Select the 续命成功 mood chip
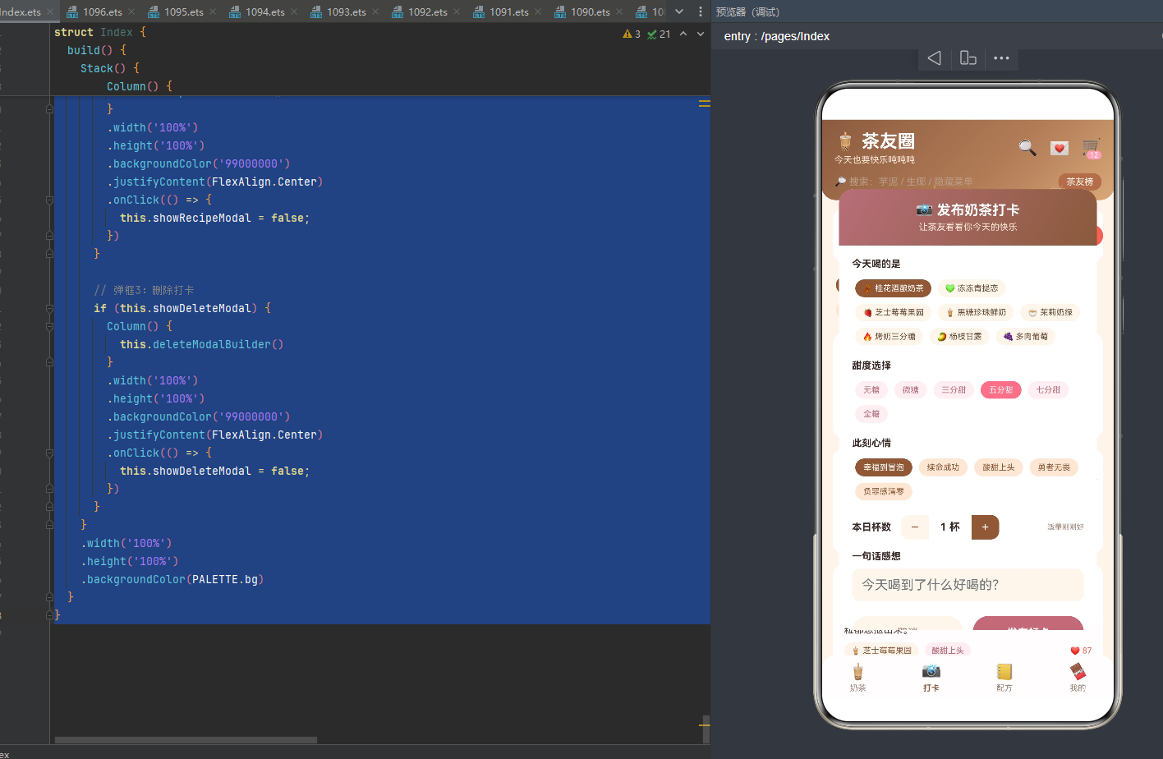1163x759 pixels. click(943, 467)
